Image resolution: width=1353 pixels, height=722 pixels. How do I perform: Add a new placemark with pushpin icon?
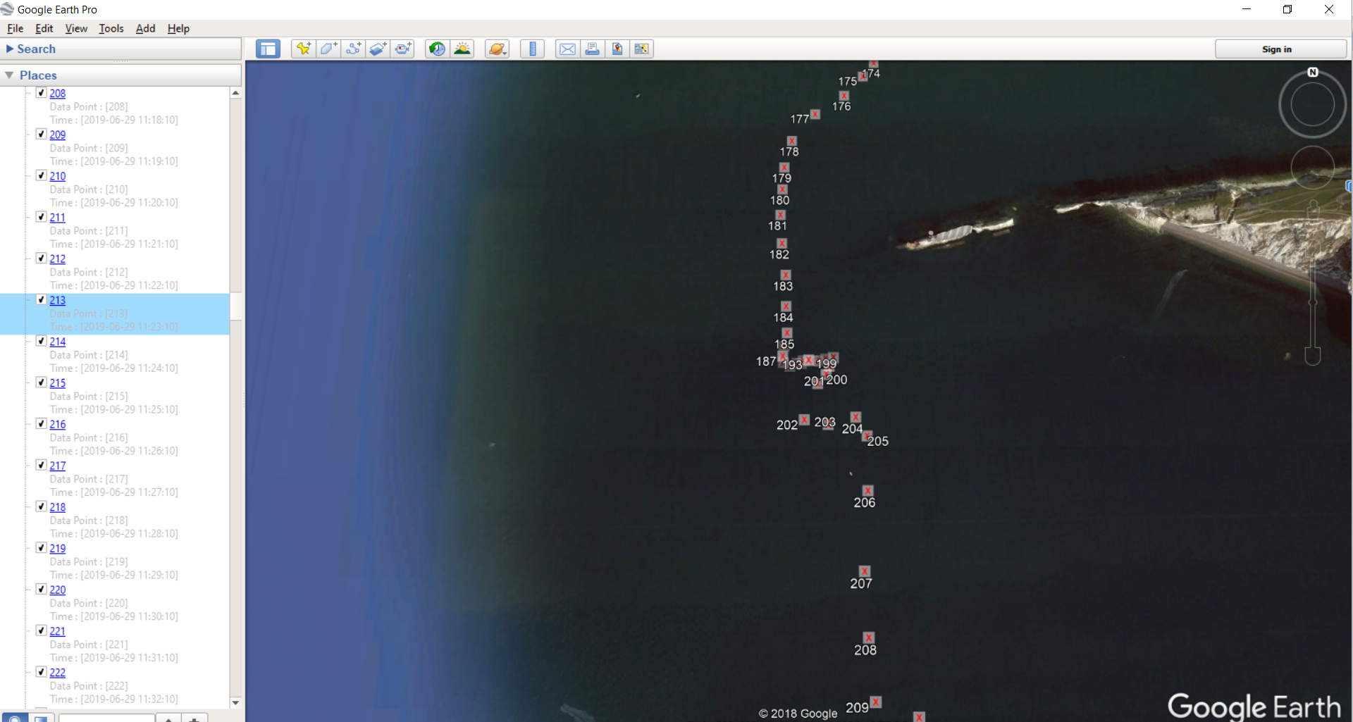pos(304,49)
